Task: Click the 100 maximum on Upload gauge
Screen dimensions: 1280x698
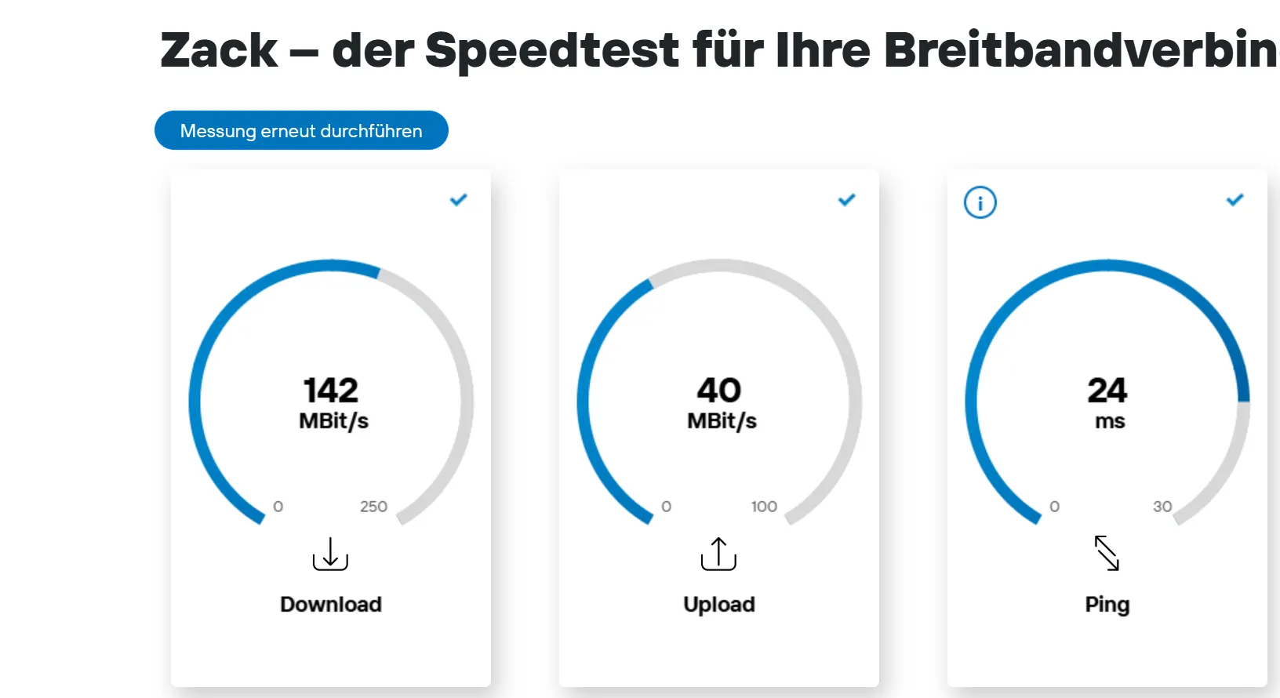Action: click(764, 507)
